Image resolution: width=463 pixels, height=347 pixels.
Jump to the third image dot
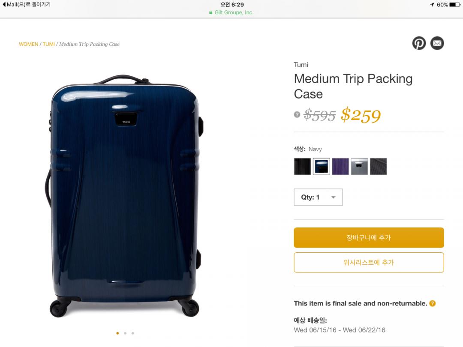[133, 333]
